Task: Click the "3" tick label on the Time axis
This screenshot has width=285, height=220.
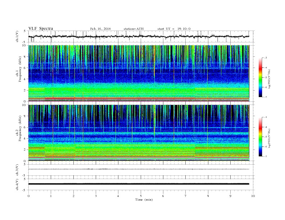Action: click(x=96, y=196)
